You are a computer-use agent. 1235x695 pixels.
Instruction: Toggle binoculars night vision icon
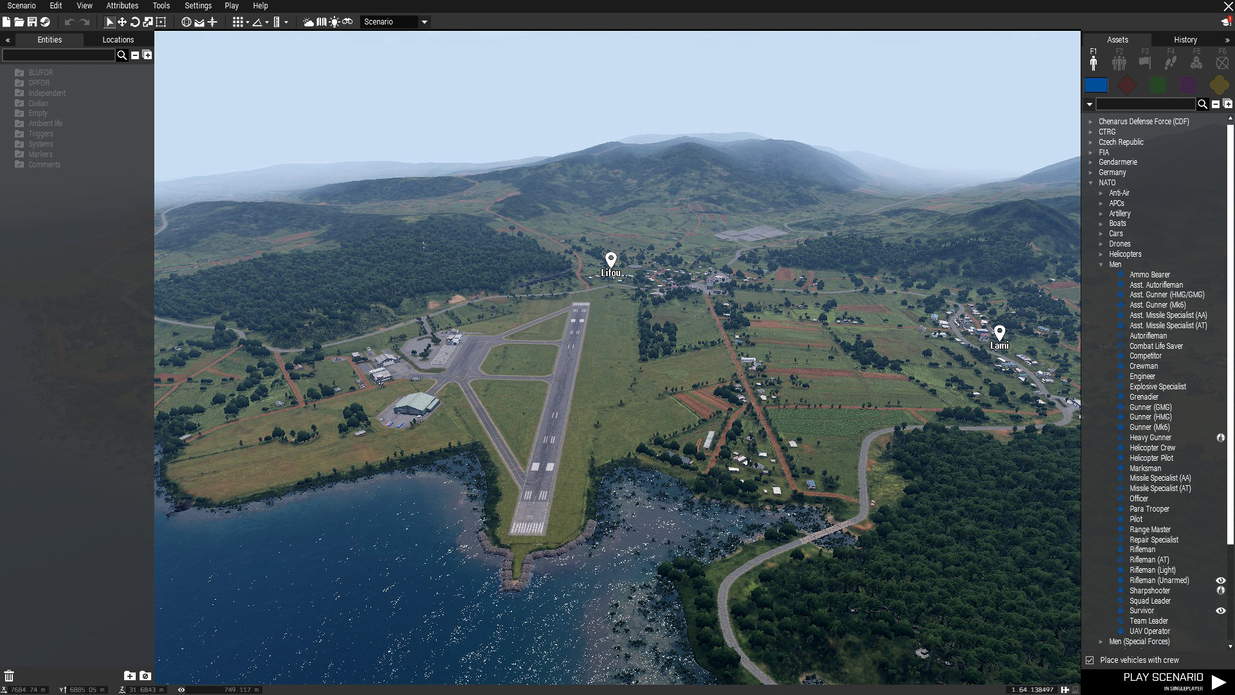[347, 22]
